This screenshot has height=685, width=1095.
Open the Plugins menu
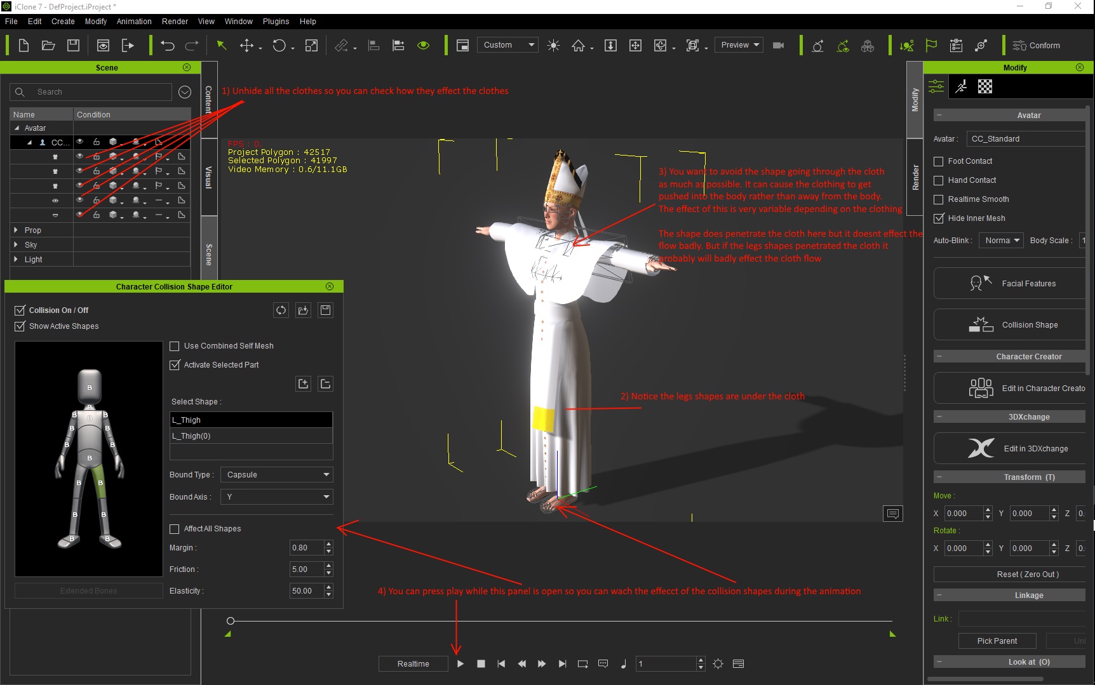276,21
